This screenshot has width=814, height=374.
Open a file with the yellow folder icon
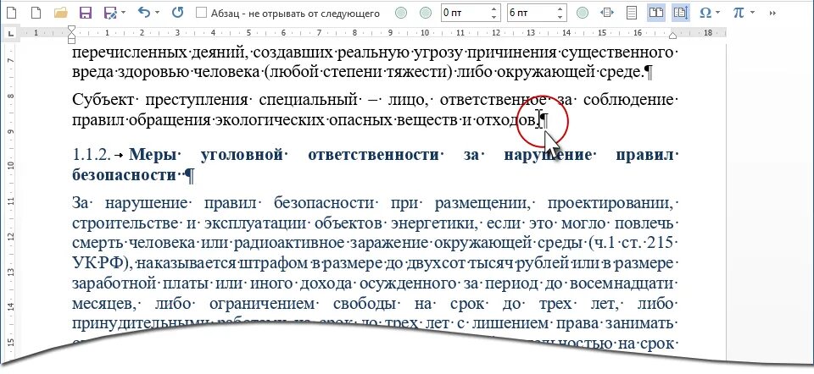(61, 13)
